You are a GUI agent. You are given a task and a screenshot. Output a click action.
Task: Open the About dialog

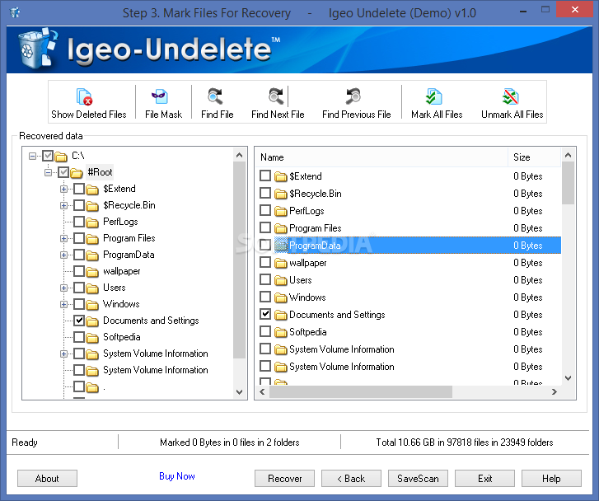point(47,479)
